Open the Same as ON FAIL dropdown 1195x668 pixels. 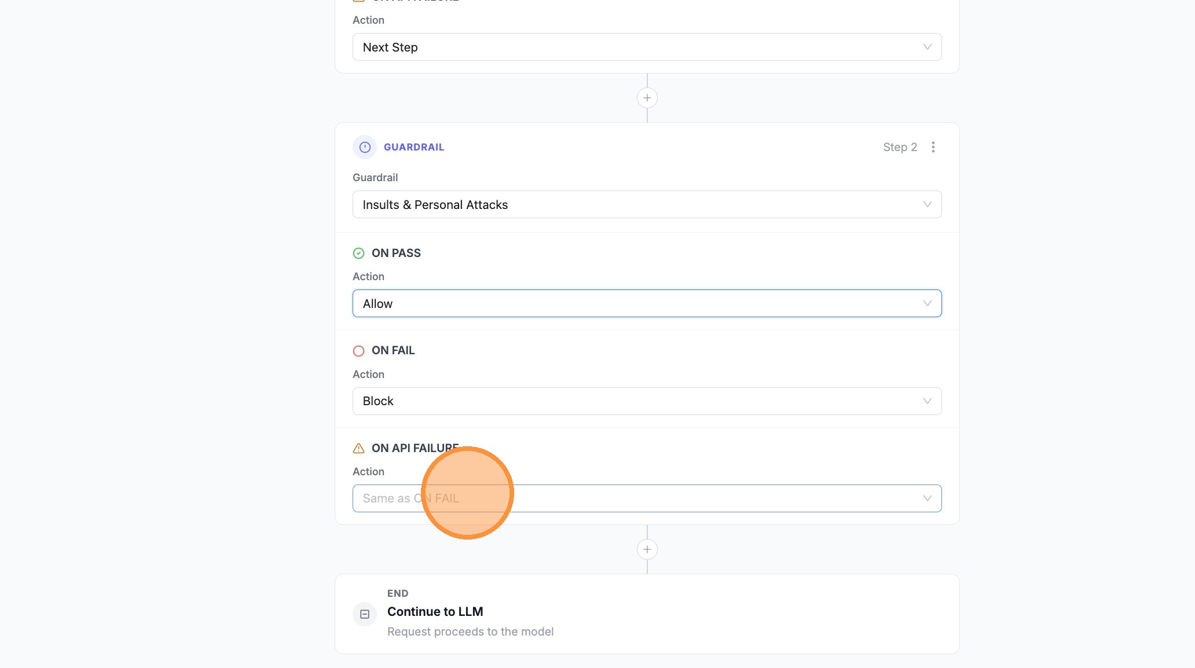coord(646,498)
